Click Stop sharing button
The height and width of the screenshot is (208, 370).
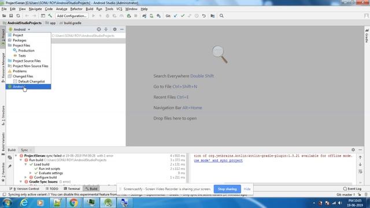tap(227, 189)
